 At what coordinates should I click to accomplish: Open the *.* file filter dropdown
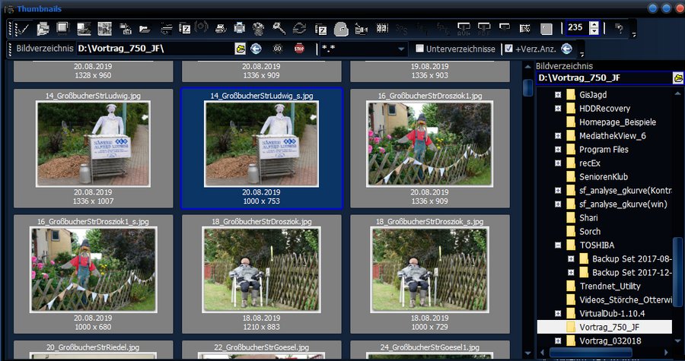401,49
